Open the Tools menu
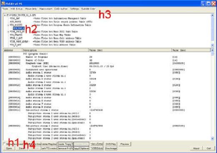Viewport: 217px width, 153px height. coord(5,9)
